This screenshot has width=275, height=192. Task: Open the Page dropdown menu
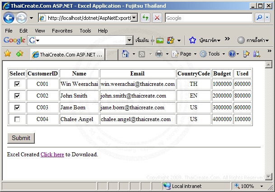[185, 54]
